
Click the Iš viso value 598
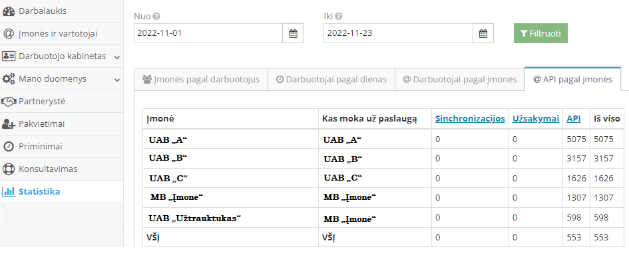click(x=601, y=217)
